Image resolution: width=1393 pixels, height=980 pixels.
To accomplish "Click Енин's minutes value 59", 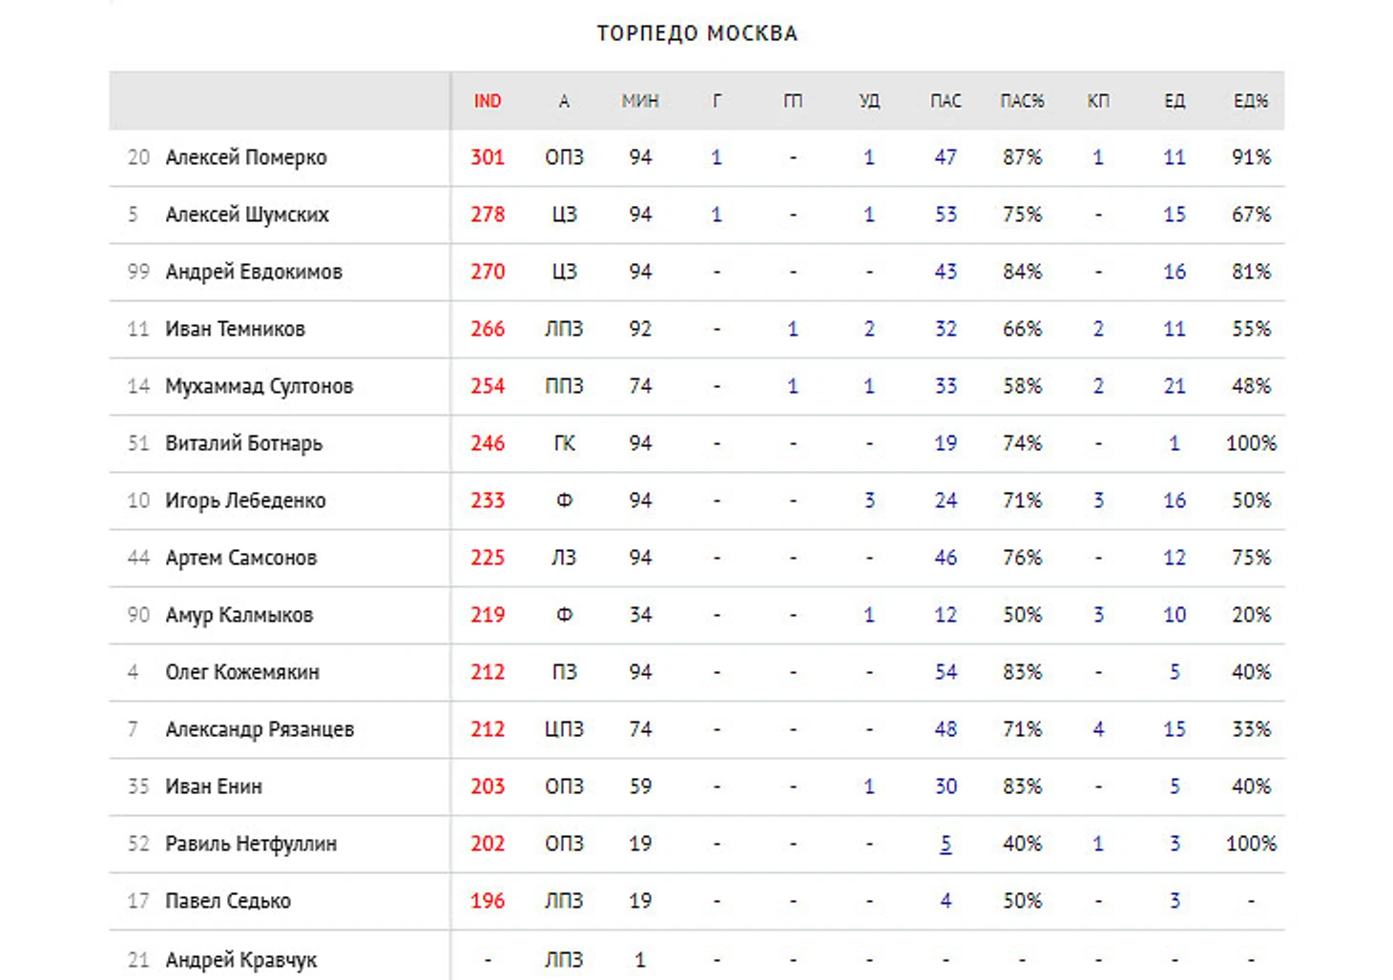I will tap(640, 786).
